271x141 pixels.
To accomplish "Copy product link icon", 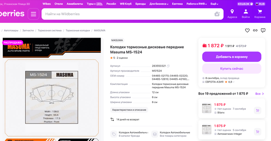I will pyautogui.click(x=255, y=31).
